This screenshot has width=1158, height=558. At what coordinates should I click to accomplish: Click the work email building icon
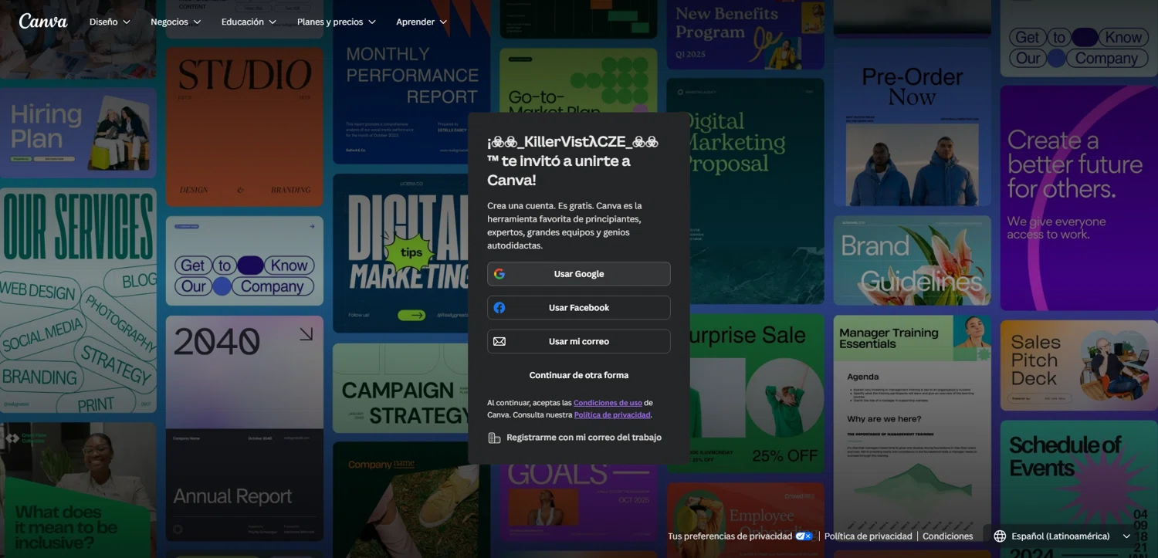coord(494,438)
